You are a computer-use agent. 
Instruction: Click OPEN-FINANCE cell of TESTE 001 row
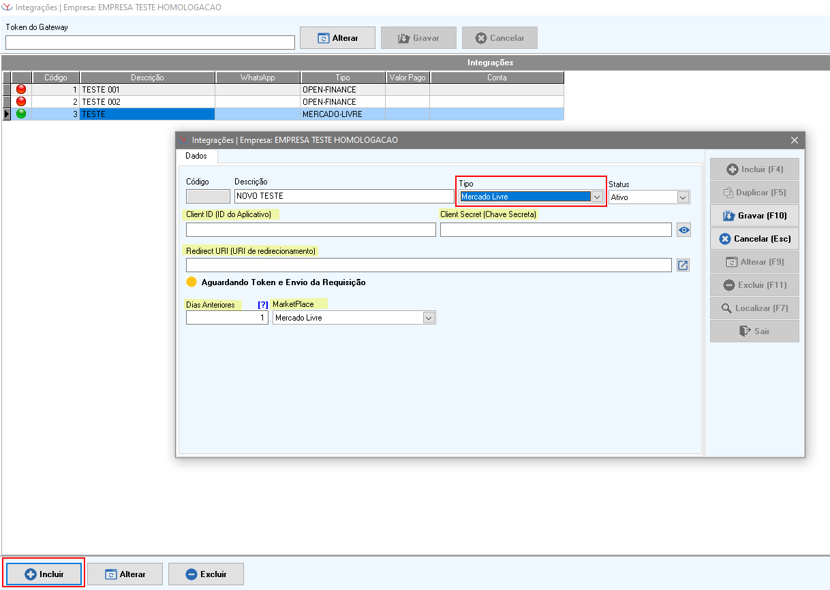(x=343, y=90)
